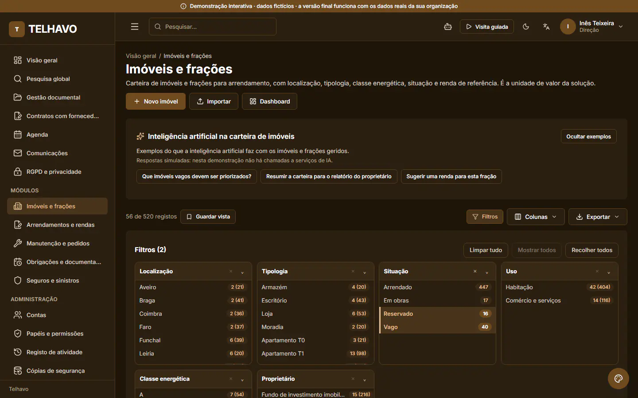This screenshot has width=638, height=398.
Task: Open the AI assistant robot icon
Action: pyautogui.click(x=448, y=27)
